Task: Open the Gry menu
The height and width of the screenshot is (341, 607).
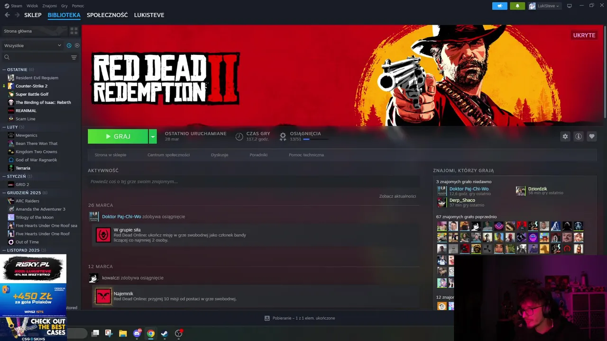Action: point(64,6)
